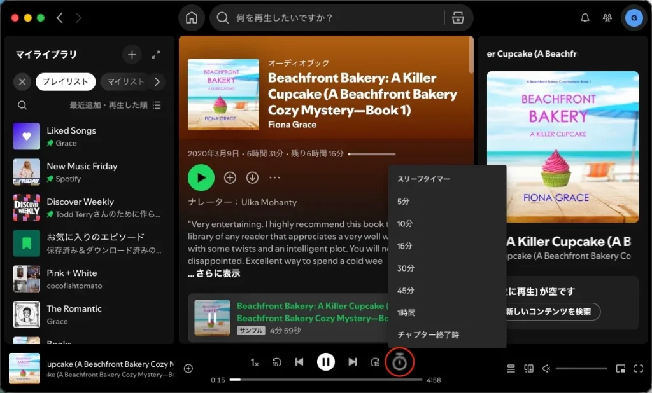Set sleep timer to 10分
The image size is (652, 393).
pyautogui.click(x=447, y=224)
